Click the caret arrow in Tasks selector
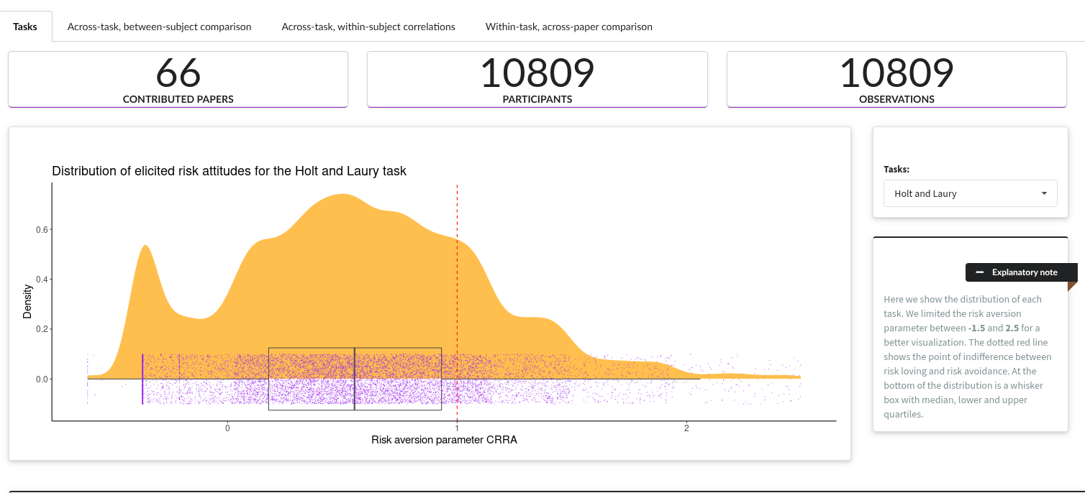This screenshot has height=493, width=1085. click(1044, 193)
